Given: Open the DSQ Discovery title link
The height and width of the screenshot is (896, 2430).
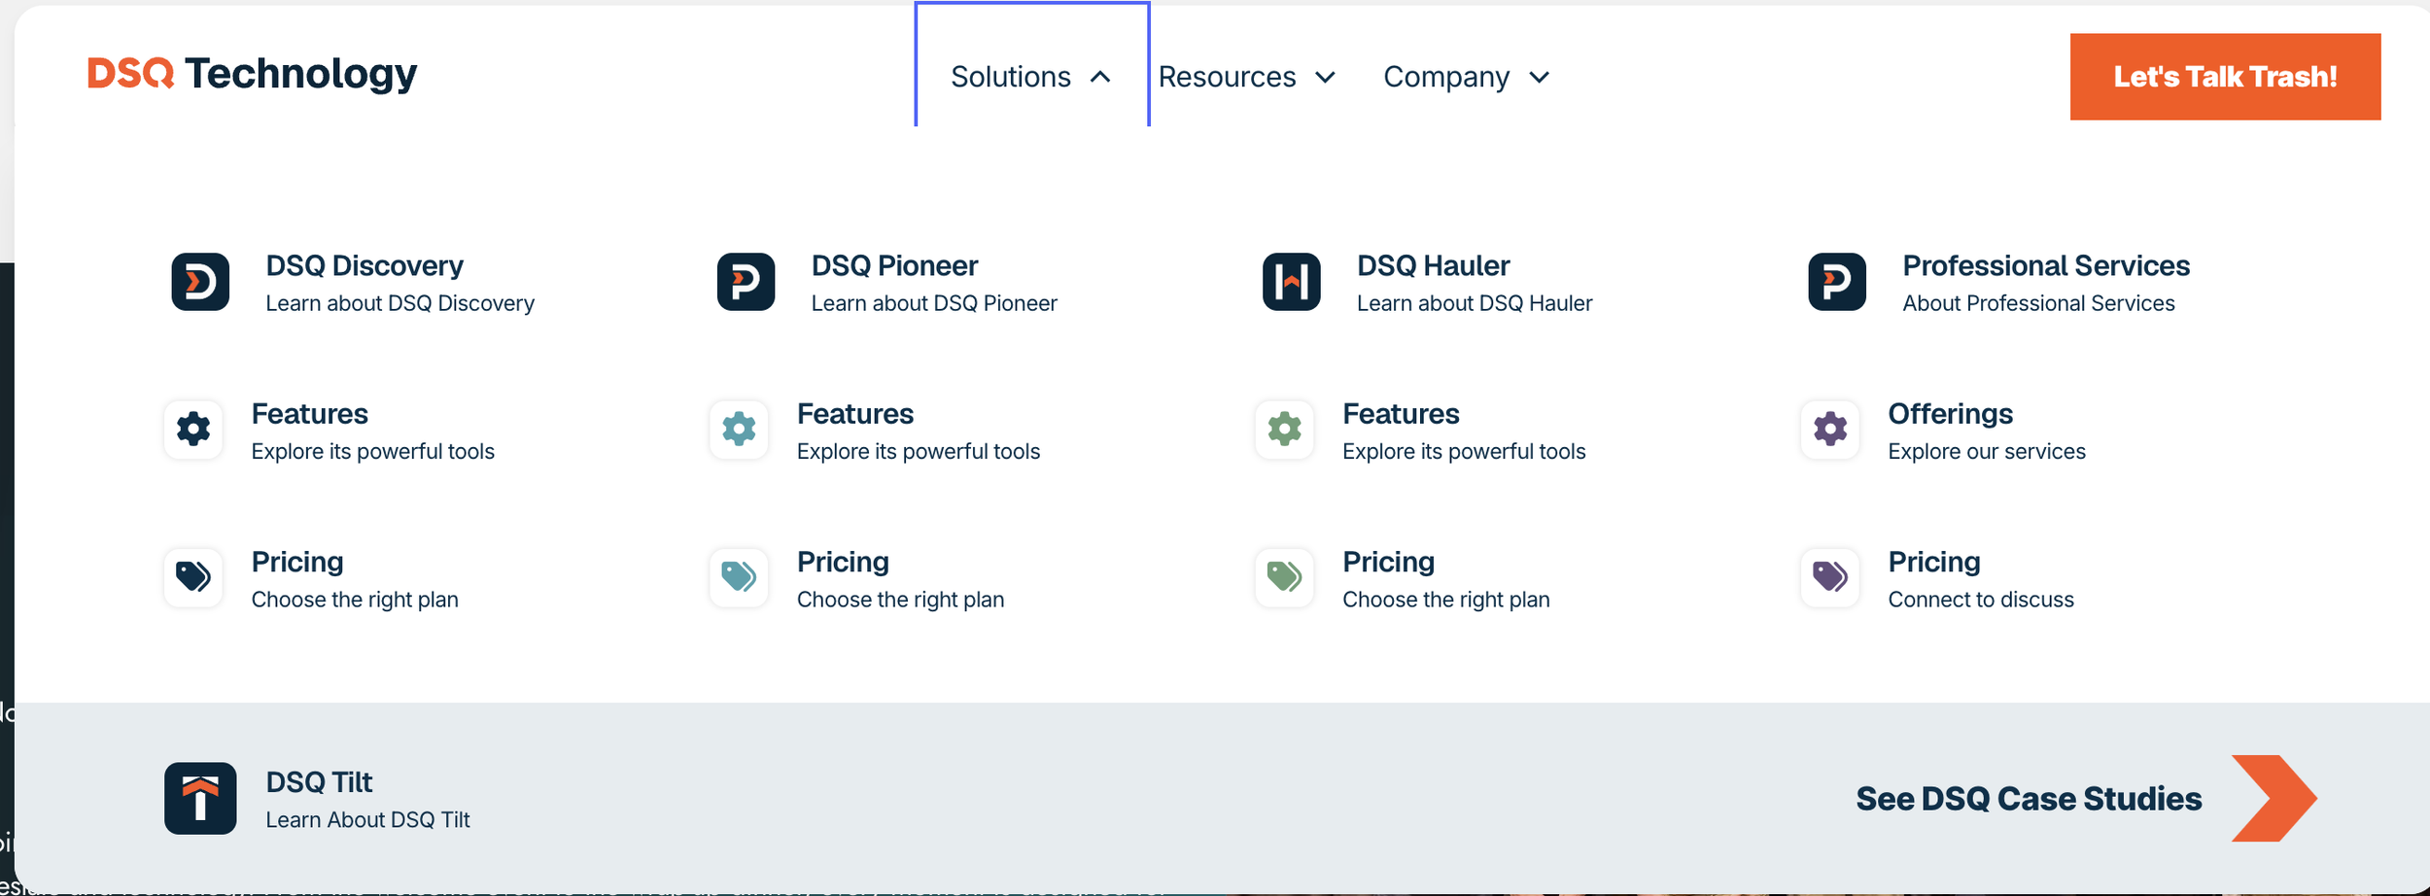Looking at the screenshot, I should pyautogui.click(x=364, y=265).
